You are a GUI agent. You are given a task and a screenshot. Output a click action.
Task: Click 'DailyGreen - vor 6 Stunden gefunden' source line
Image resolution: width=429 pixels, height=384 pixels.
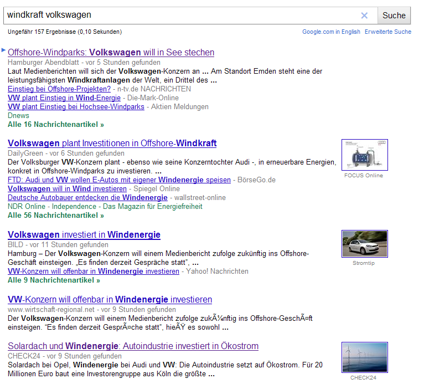(66, 153)
